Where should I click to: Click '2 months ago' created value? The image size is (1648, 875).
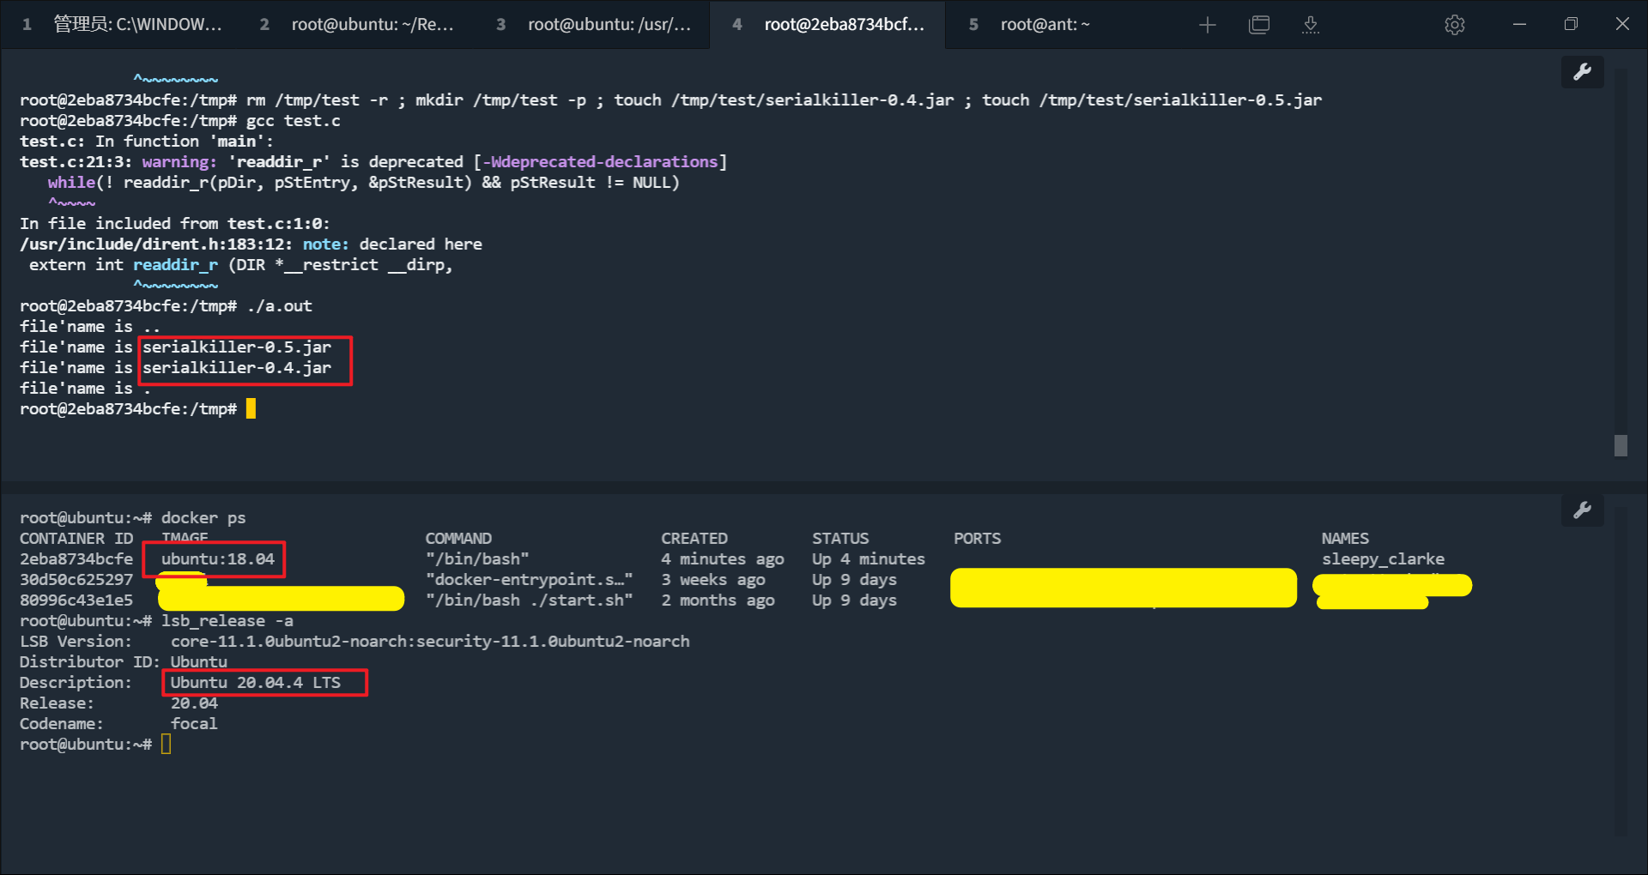pos(718,600)
